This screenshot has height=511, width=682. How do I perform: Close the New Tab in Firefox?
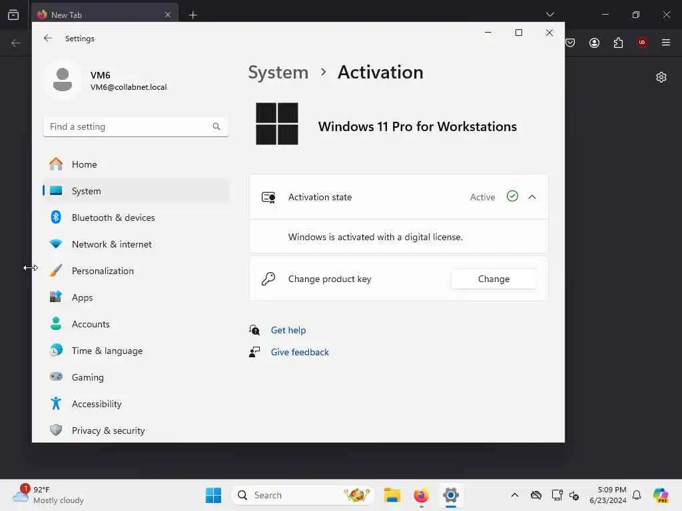(168, 15)
